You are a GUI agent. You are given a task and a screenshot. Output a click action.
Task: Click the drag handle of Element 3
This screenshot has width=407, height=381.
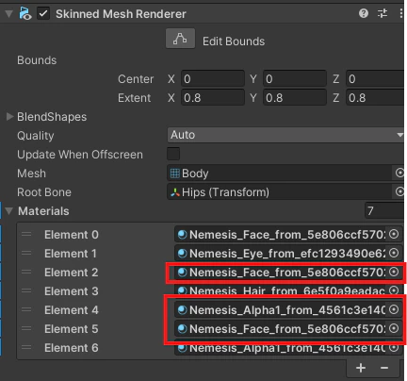pos(26,291)
